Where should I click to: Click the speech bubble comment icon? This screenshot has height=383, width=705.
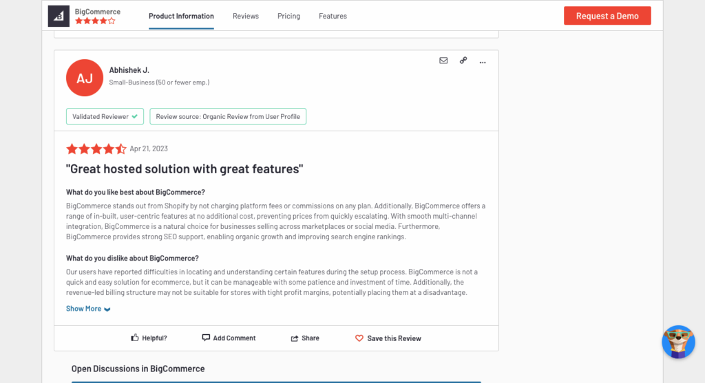click(206, 338)
